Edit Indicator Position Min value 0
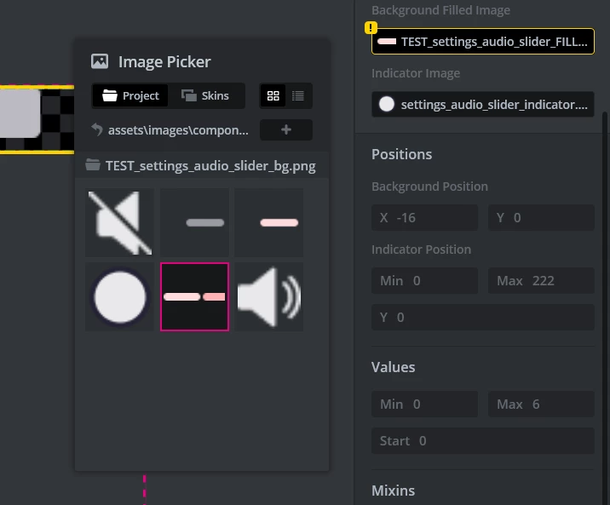The height and width of the screenshot is (505, 610). [x=424, y=281]
